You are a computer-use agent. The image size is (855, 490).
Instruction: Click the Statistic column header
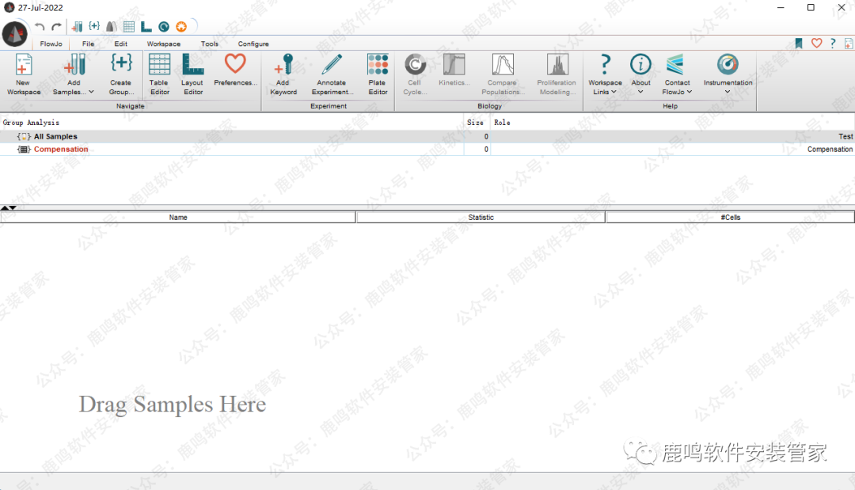481,218
